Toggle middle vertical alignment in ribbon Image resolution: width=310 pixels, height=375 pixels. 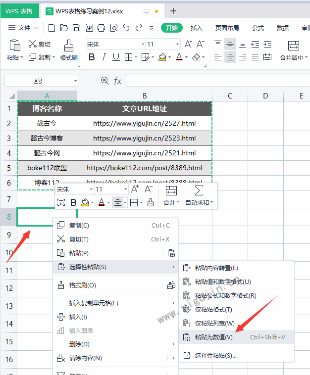tap(230, 44)
